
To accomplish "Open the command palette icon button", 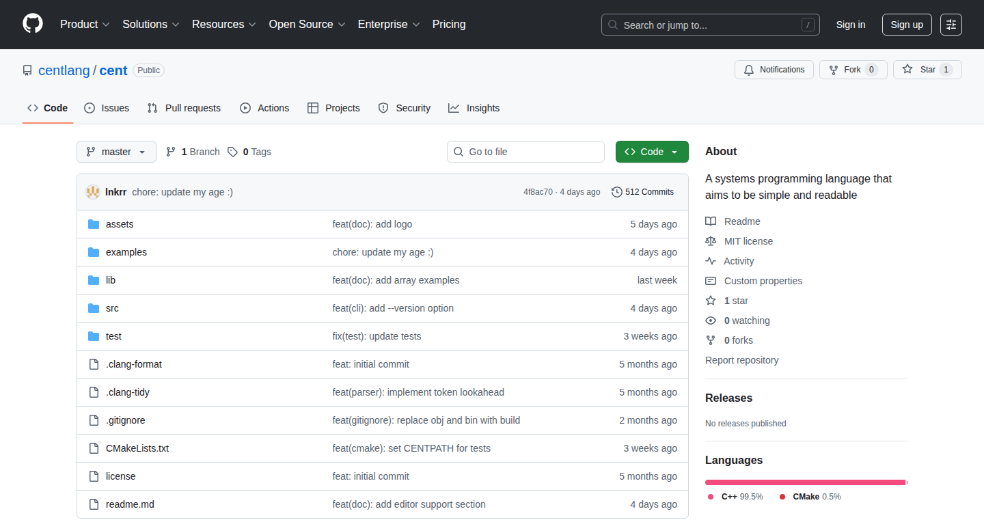I will (951, 25).
